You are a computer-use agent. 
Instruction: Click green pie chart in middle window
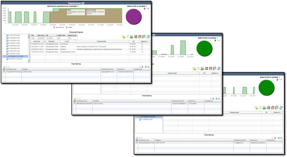(x=204, y=48)
